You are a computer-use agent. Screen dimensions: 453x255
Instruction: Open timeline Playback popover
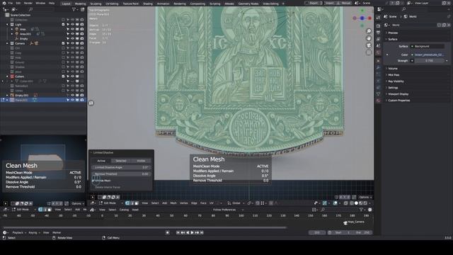pyautogui.click(x=18, y=232)
